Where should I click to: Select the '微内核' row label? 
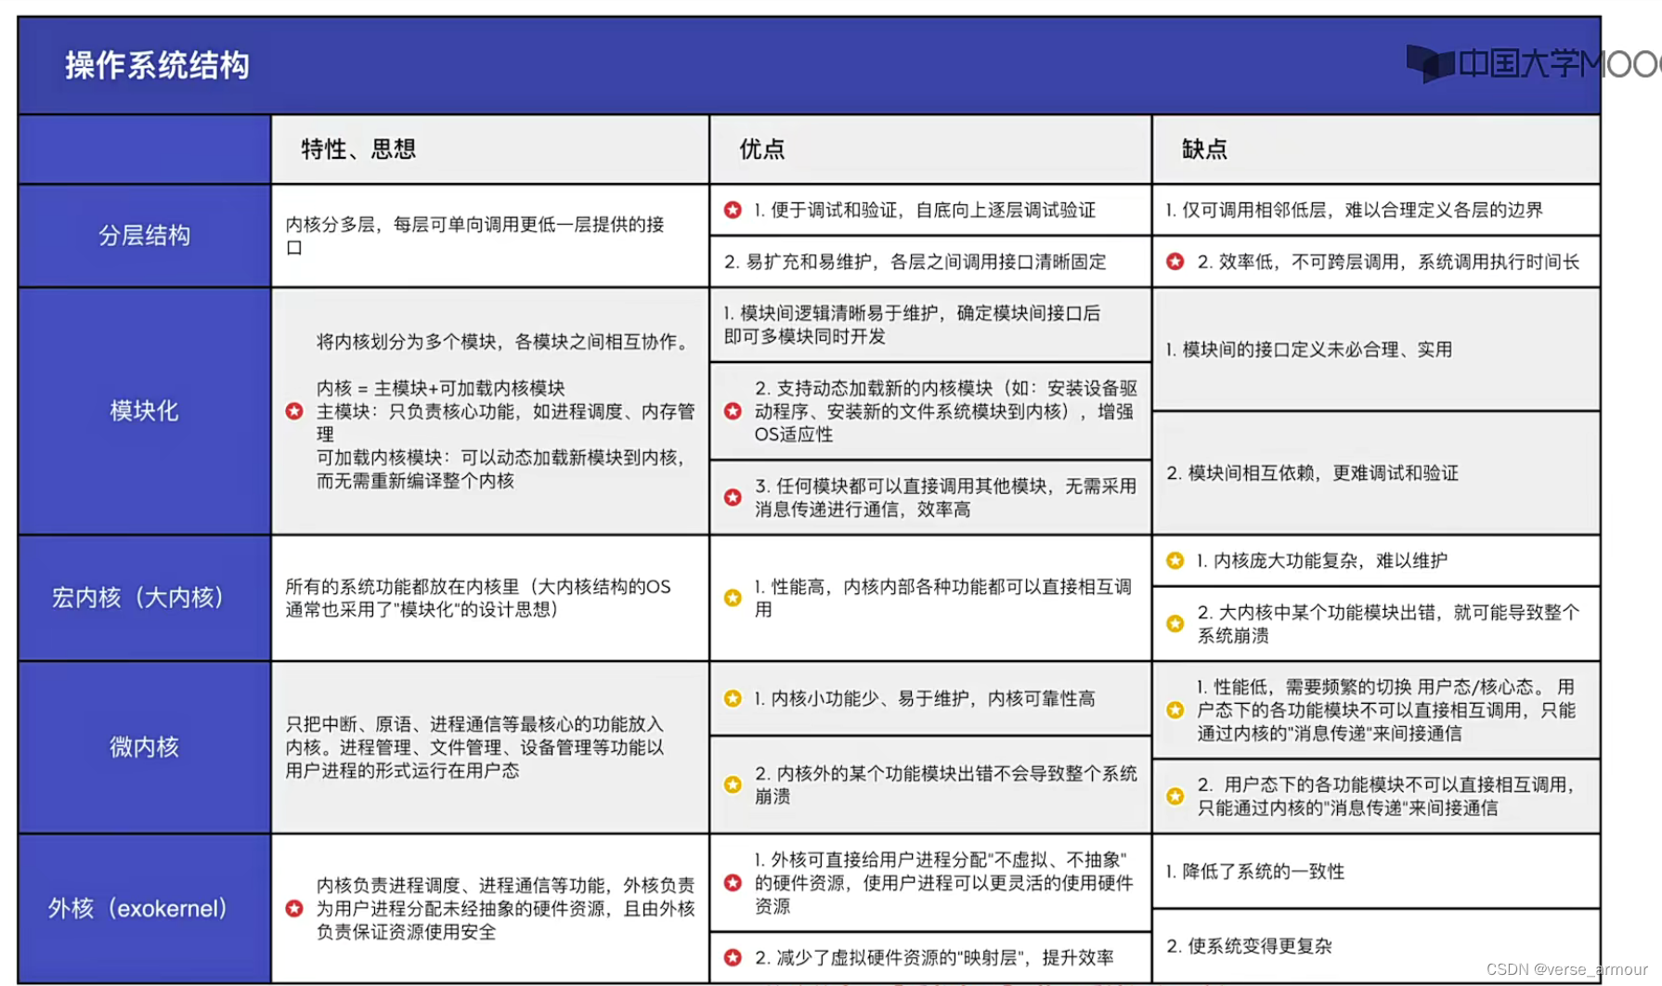click(x=144, y=746)
